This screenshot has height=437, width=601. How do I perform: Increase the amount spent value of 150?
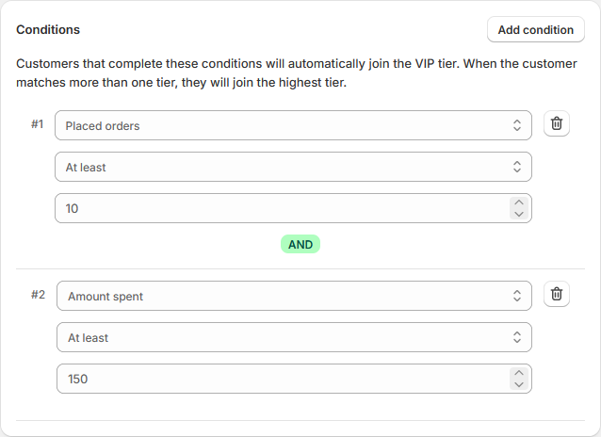tap(517, 373)
